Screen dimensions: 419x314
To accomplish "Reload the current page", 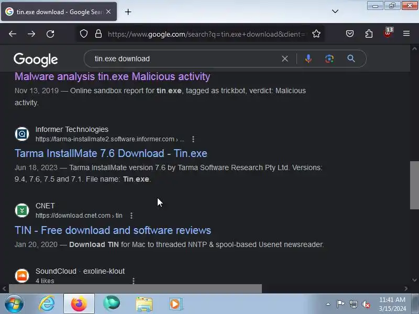I will tap(50, 34).
